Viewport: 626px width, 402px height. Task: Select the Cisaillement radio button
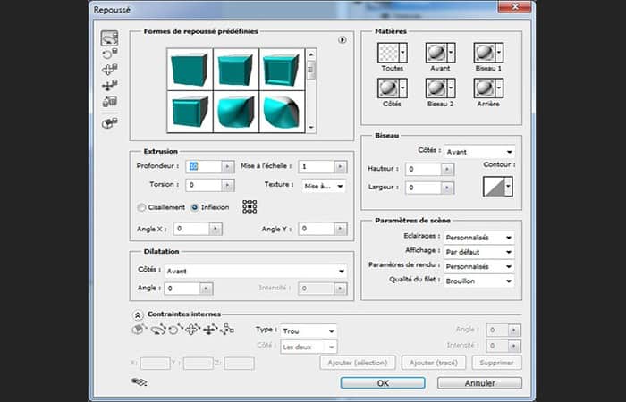[141, 207]
